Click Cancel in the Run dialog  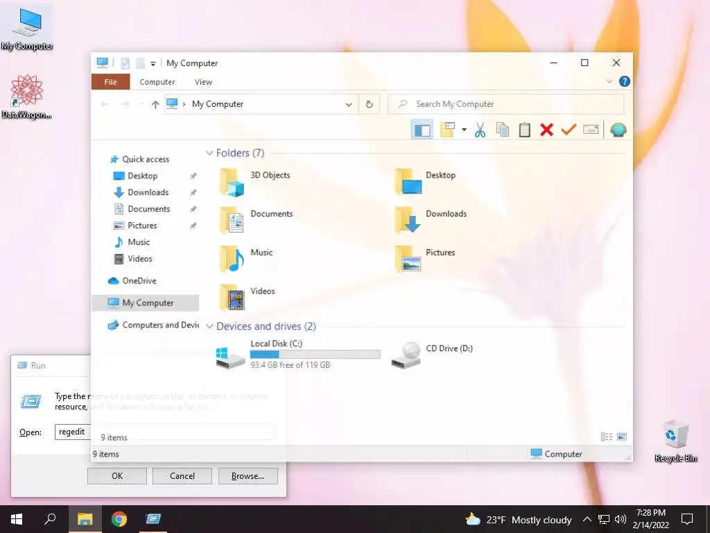tap(182, 476)
